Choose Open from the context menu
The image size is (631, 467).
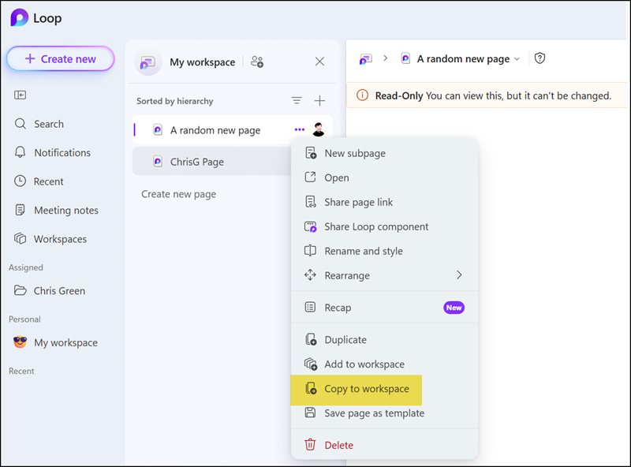click(384, 177)
